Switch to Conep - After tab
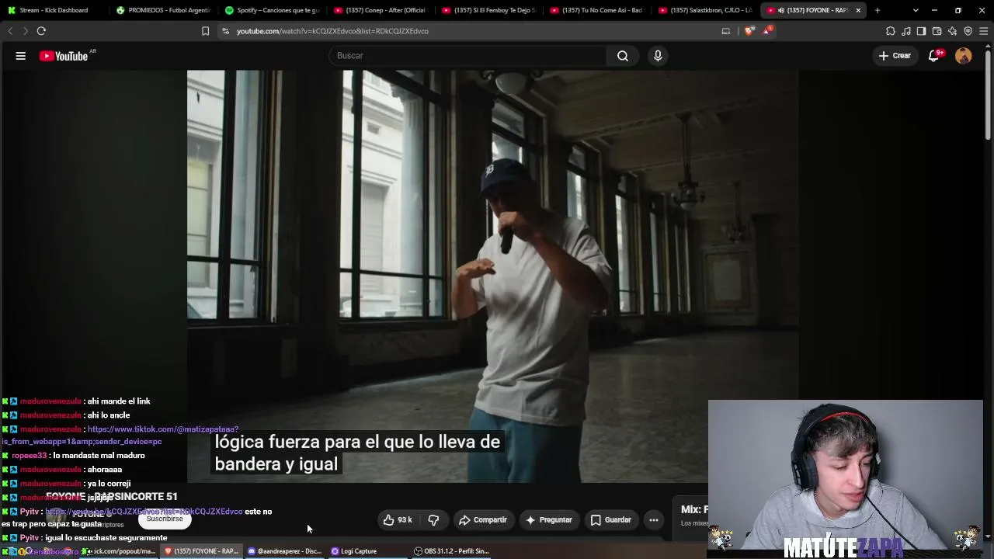This screenshot has width=994, height=559. coord(380,10)
